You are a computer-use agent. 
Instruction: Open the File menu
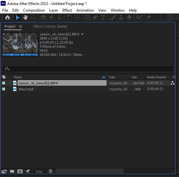click(x=5, y=10)
